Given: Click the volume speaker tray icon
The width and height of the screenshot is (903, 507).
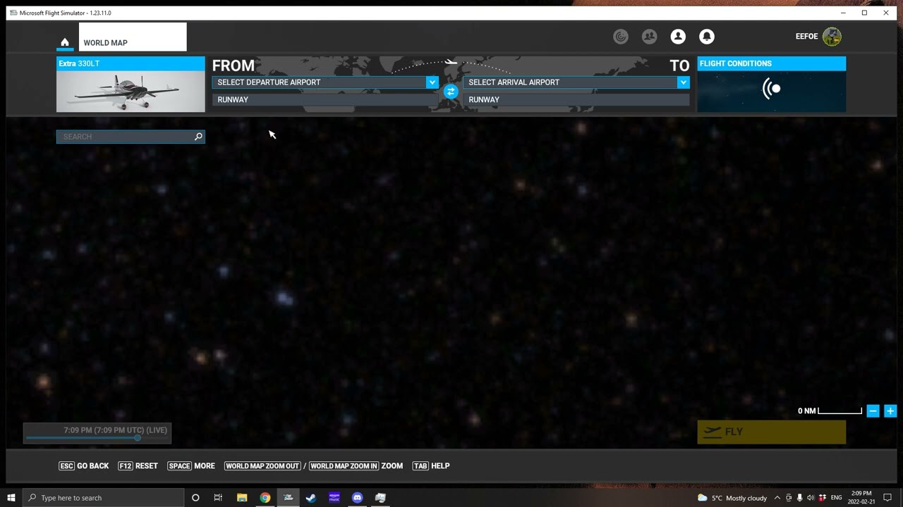Looking at the screenshot, I should coord(811,498).
